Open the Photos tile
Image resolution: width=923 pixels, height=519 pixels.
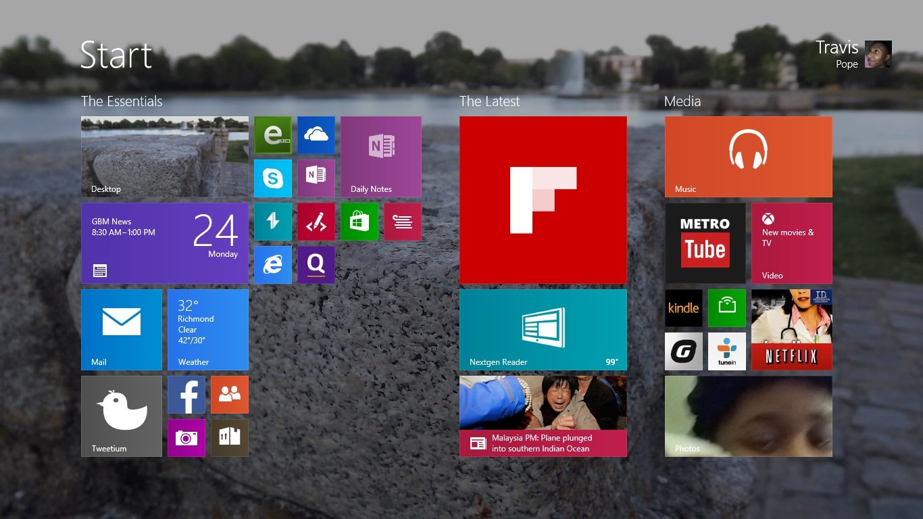point(749,416)
